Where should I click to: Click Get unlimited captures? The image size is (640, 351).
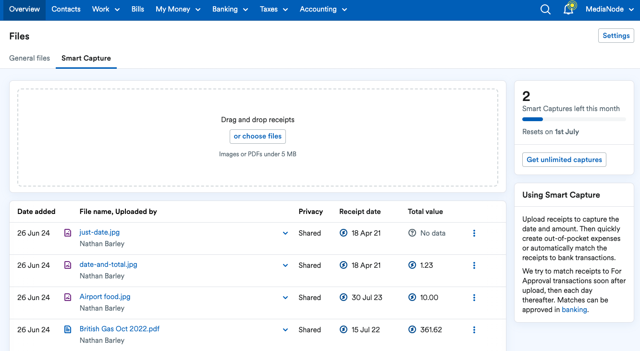pos(564,159)
